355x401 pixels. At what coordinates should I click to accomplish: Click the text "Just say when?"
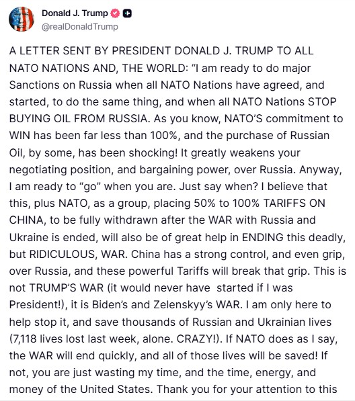[219, 187]
